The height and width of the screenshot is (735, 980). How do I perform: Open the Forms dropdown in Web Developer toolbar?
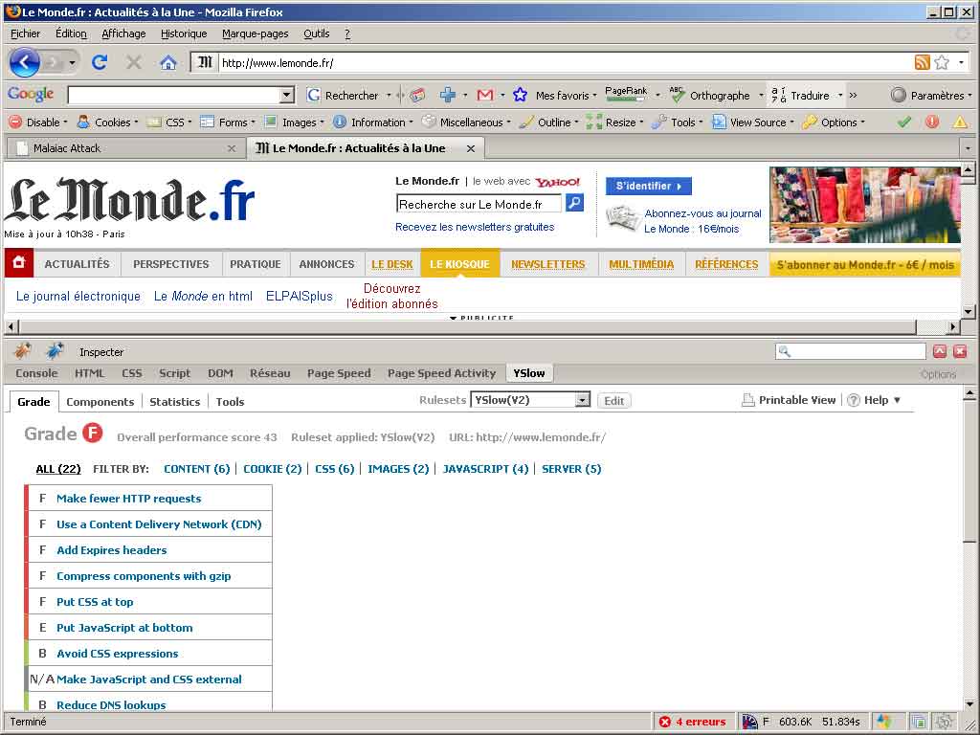pyautogui.click(x=228, y=122)
